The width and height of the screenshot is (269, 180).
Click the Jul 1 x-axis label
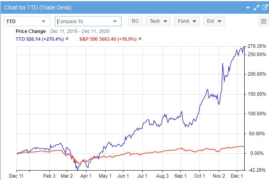[142, 176]
